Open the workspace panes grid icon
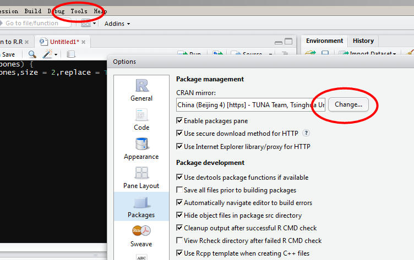The image size is (414, 260). click(x=86, y=24)
